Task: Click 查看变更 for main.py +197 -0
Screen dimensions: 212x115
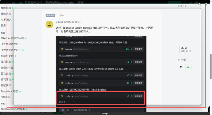Action: 139,49
